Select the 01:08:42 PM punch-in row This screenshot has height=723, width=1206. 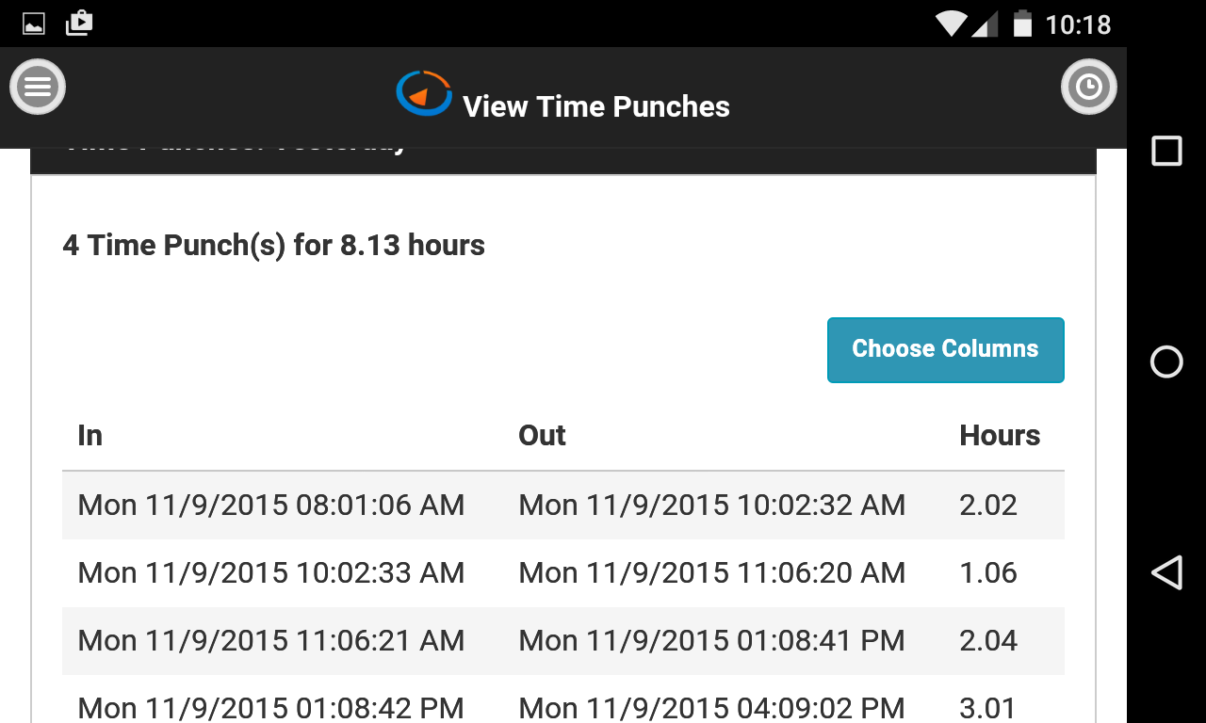pyautogui.click(x=271, y=706)
